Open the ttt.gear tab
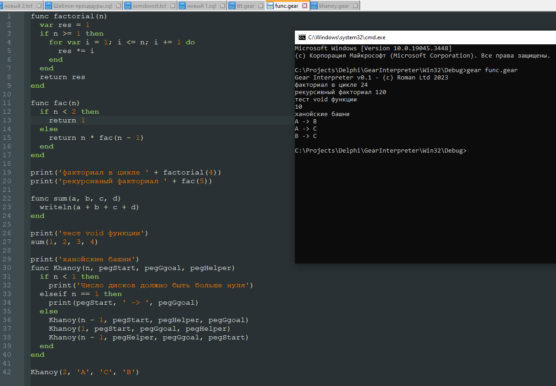 246,6
